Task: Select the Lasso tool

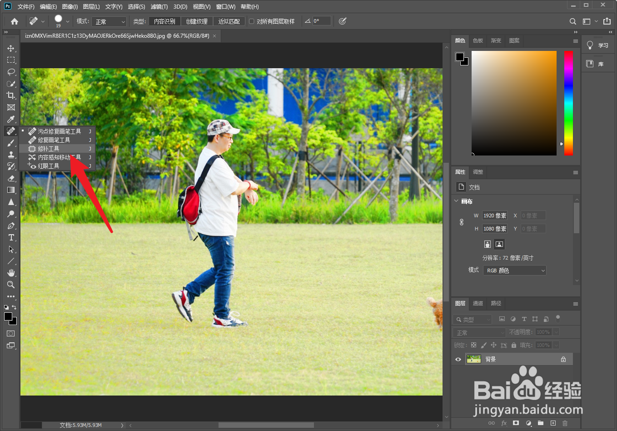Action: coord(11,72)
